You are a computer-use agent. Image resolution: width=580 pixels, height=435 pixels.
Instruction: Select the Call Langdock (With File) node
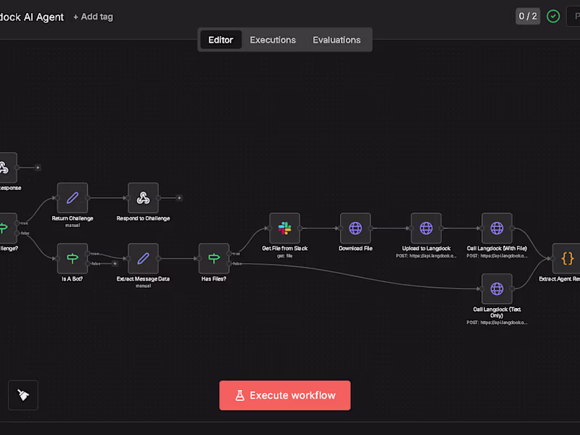point(497,227)
